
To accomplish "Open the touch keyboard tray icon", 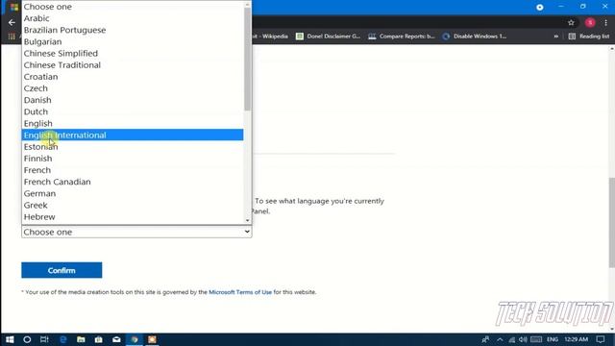I will (x=536, y=339).
